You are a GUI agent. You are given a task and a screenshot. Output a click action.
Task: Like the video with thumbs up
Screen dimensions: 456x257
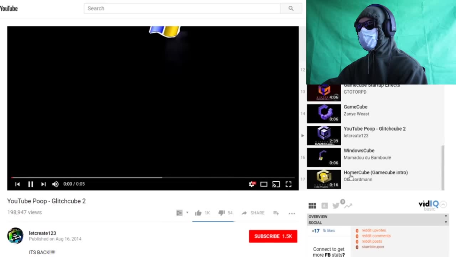pyautogui.click(x=198, y=213)
